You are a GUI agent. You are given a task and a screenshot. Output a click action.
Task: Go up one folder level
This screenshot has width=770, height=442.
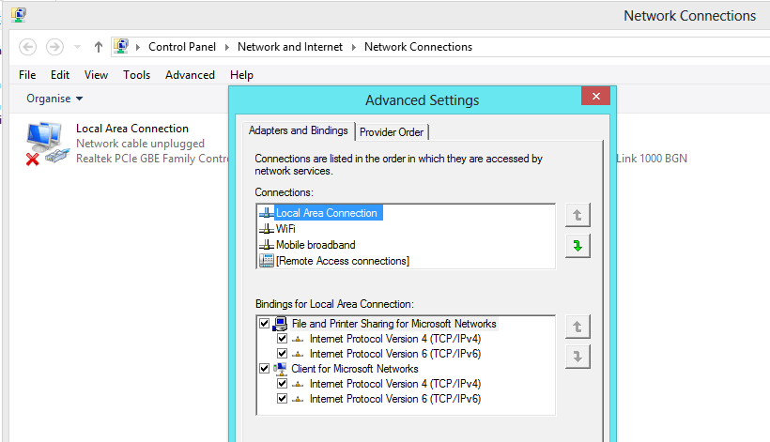[x=99, y=47]
